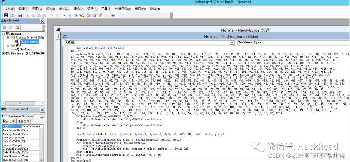
Task: Switch to the 按分类序 tab
Action: point(24,121)
